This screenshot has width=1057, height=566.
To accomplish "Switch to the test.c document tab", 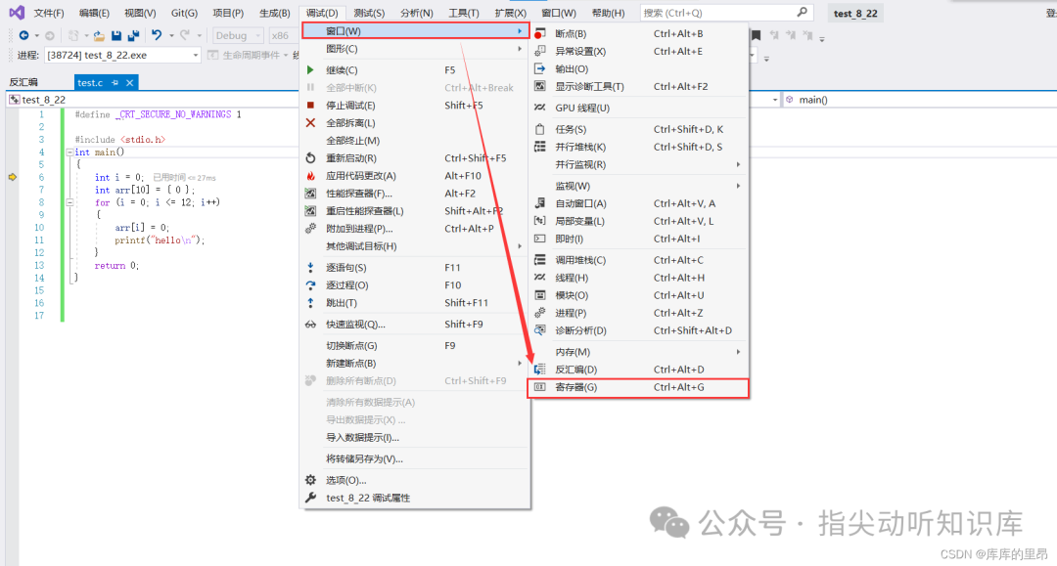I will tap(90, 82).
